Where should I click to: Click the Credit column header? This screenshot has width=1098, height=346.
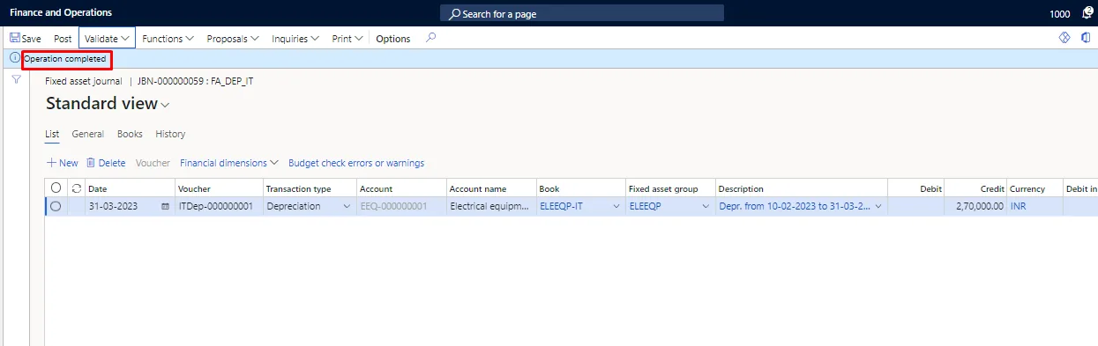coord(992,188)
